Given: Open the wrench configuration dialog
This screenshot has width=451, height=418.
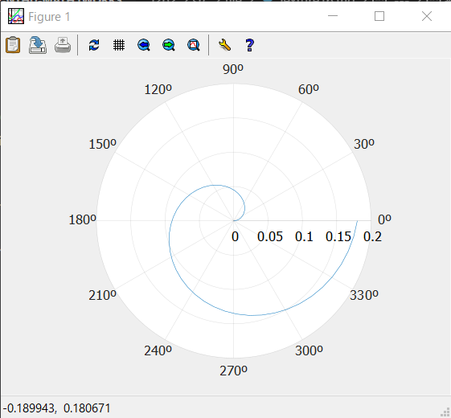Looking at the screenshot, I should (224, 45).
